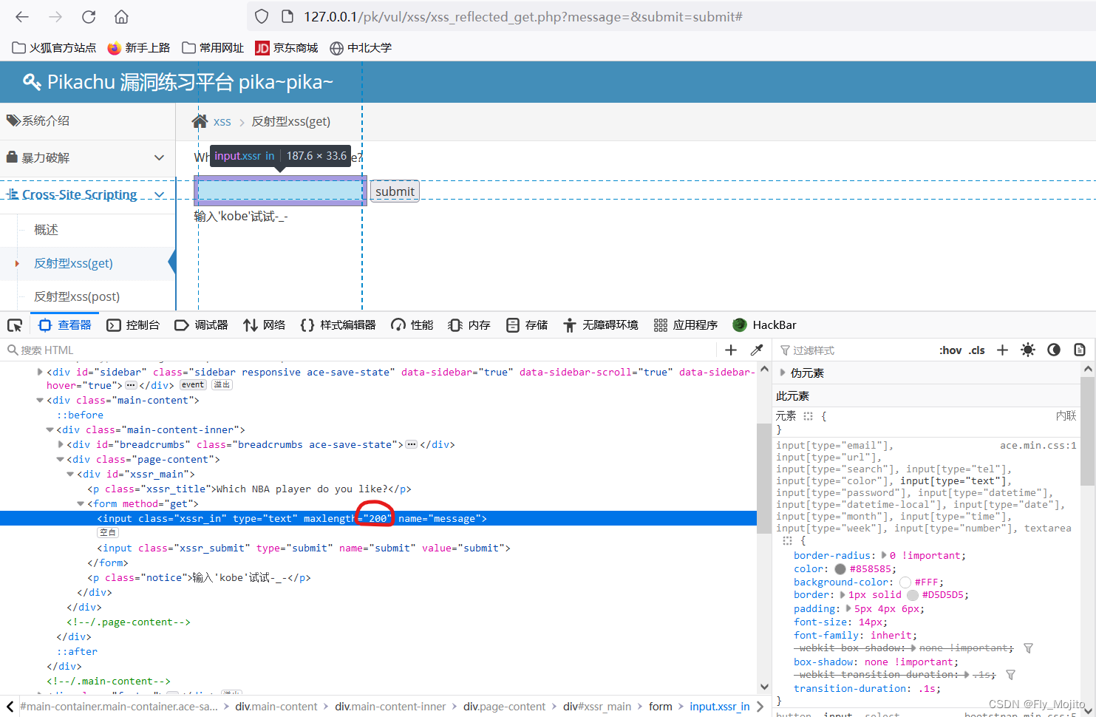This screenshot has width=1096, height=717.
Task: Click the #858585 color swatch
Action: (840, 569)
